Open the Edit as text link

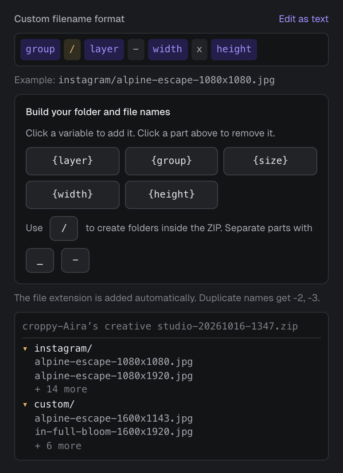coord(304,19)
